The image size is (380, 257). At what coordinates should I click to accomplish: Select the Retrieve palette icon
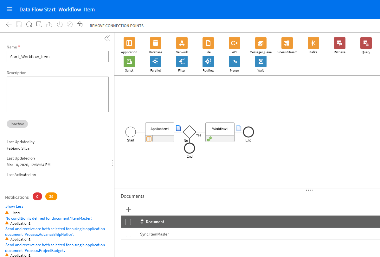click(x=339, y=43)
